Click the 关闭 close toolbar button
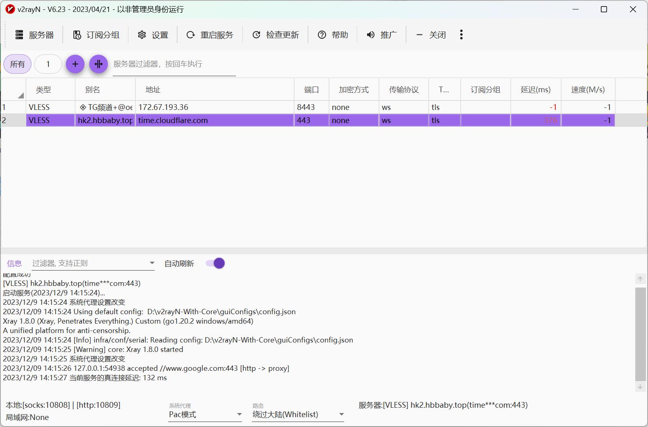 pyautogui.click(x=431, y=35)
